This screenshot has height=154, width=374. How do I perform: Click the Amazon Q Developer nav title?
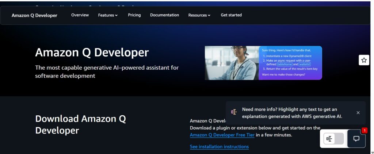coord(34,15)
